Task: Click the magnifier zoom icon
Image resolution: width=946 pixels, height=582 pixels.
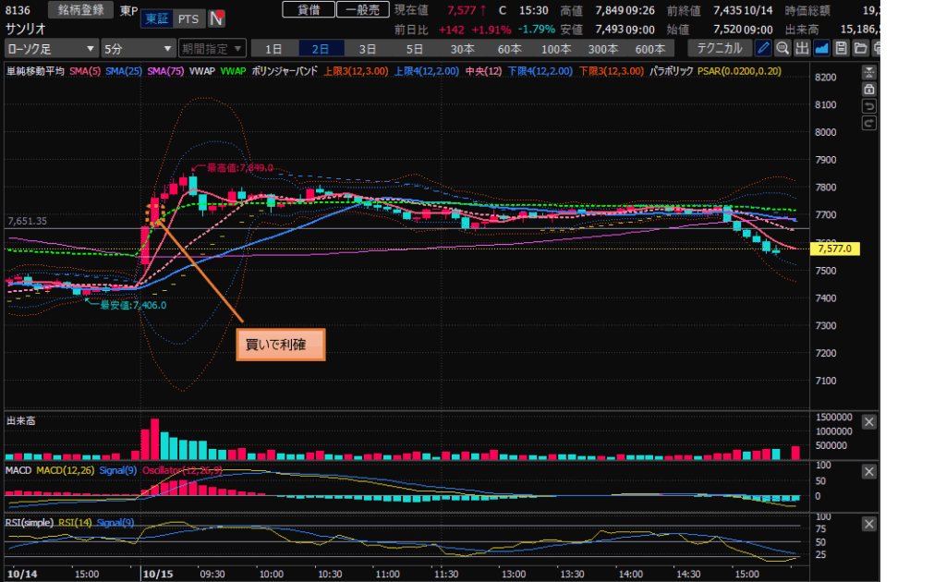Action: 782,48
